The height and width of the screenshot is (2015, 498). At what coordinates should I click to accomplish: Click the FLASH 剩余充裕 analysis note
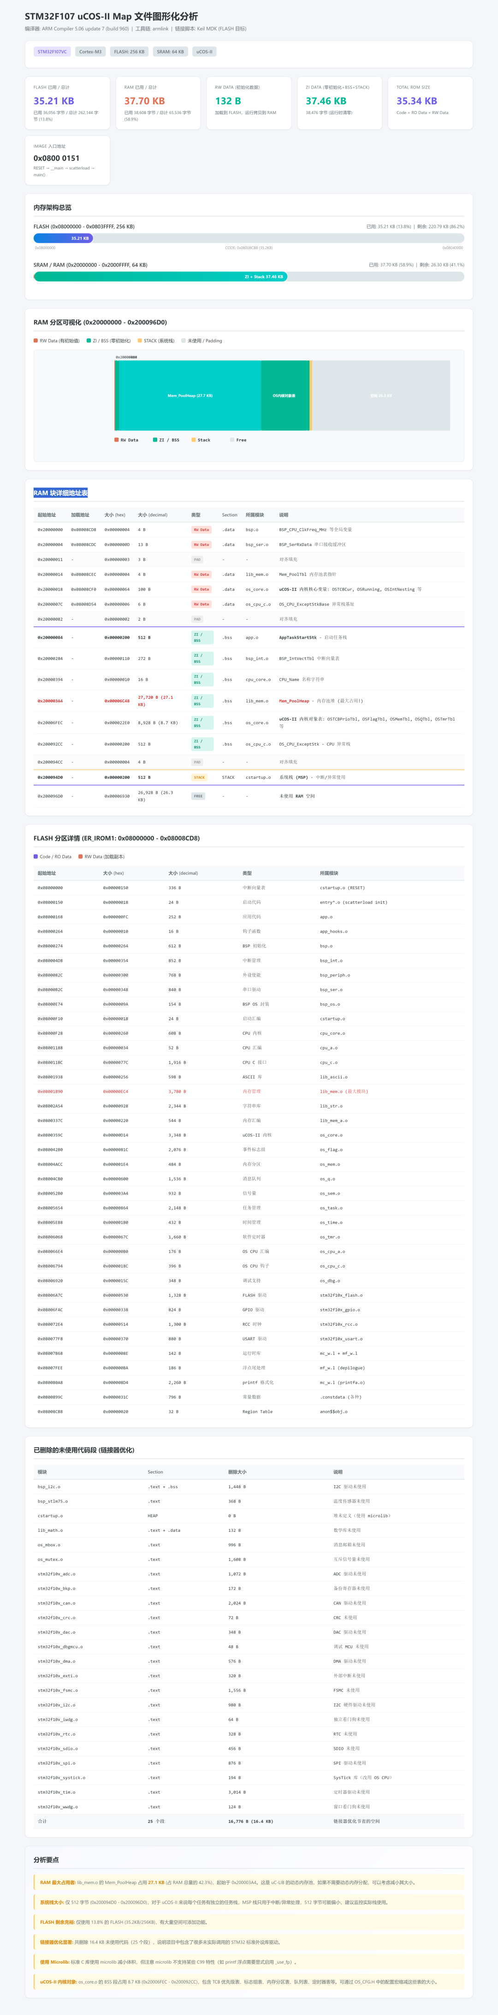pyautogui.click(x=249, y=1922)
